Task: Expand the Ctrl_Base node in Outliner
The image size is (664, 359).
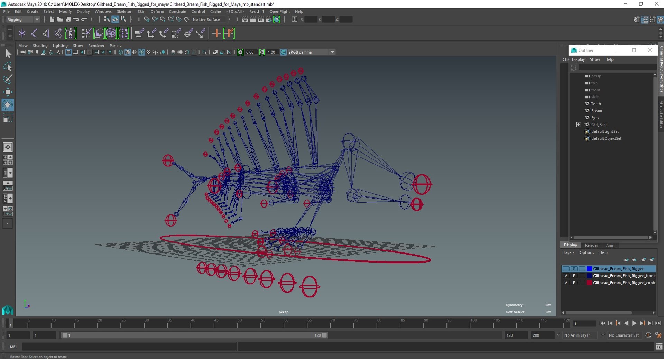Action: point(578,125)
